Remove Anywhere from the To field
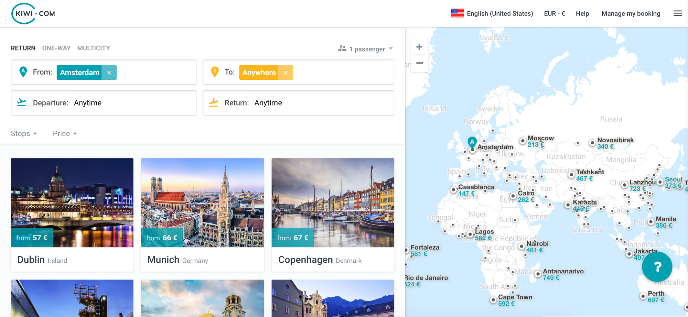 (x=286, y=73)
